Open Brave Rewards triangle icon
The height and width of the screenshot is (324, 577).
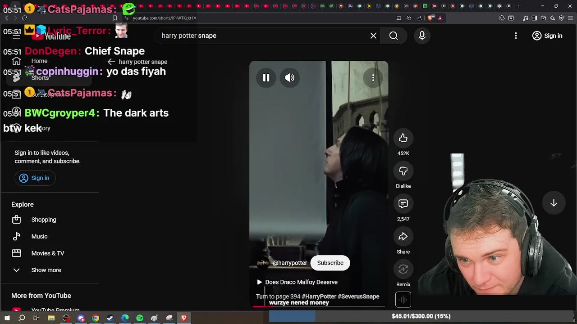[440, 18]
